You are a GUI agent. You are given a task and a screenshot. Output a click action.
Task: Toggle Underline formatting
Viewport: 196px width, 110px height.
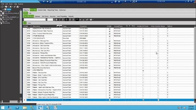(x=63, y=20)
